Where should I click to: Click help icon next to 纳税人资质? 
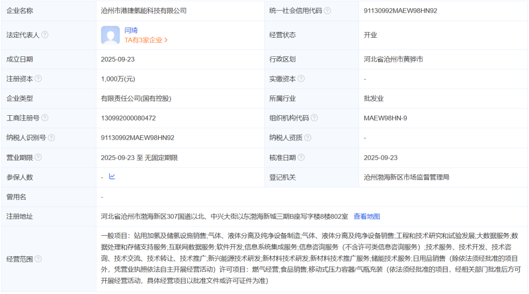pos(308,138)
